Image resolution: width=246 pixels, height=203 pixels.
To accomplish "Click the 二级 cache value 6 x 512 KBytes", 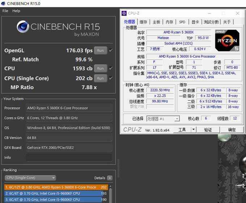I will click(x=211, y=101).
